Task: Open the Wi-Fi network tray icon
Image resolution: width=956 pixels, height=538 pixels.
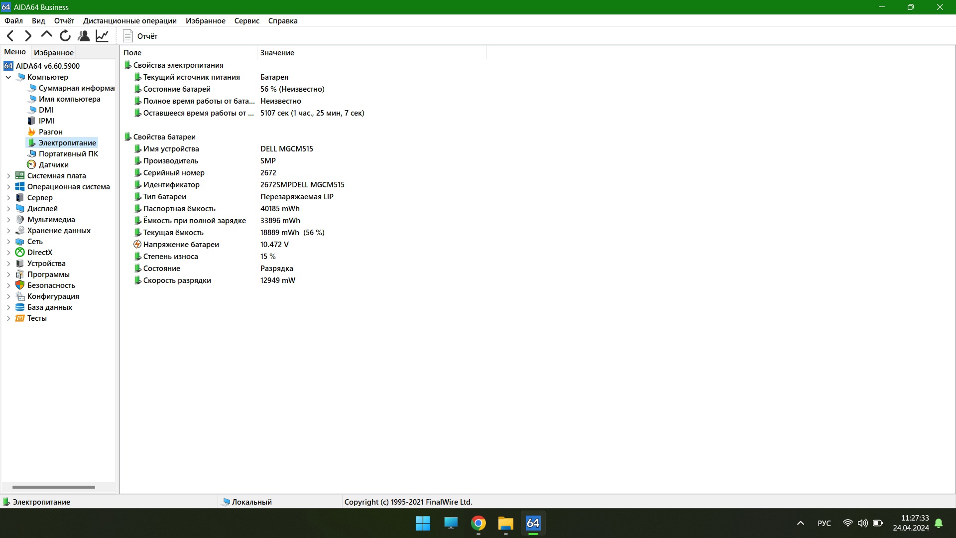Action: click(x=847, y=523)
